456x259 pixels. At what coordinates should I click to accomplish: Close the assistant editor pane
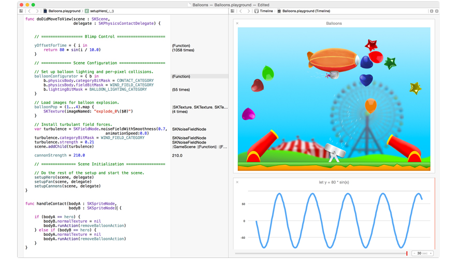[x=437, y=11]
